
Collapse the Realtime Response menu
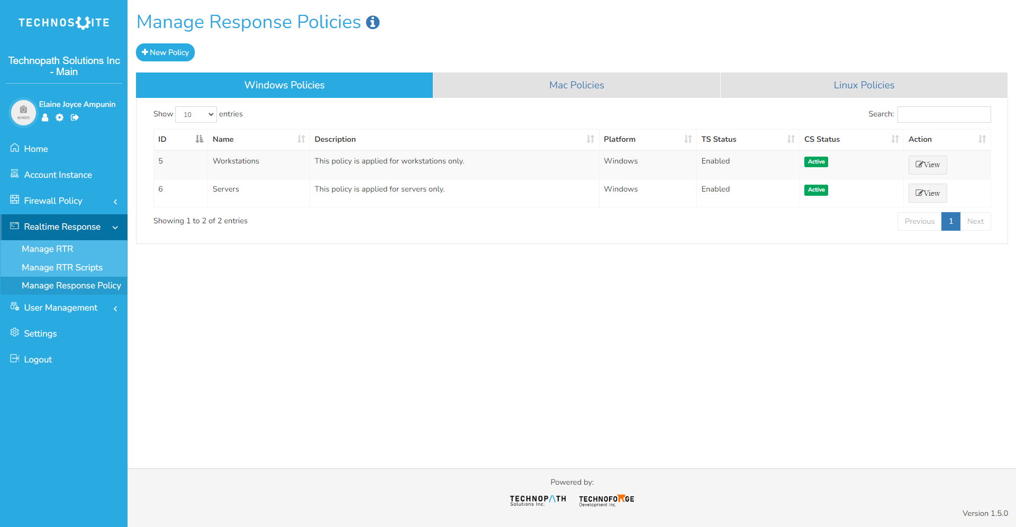63,227
